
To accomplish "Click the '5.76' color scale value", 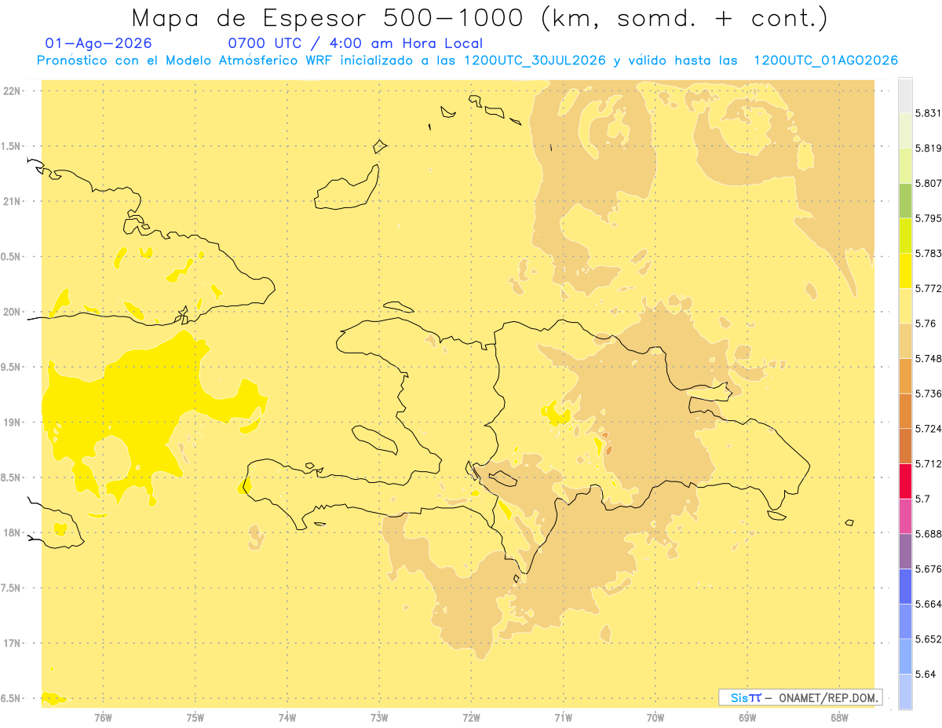I will tap(925, 324).
